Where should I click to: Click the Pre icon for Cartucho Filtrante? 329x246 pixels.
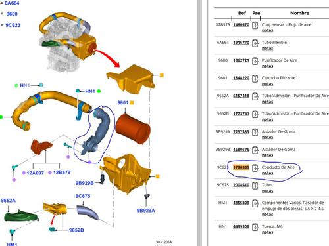click(x=255, y=79)
